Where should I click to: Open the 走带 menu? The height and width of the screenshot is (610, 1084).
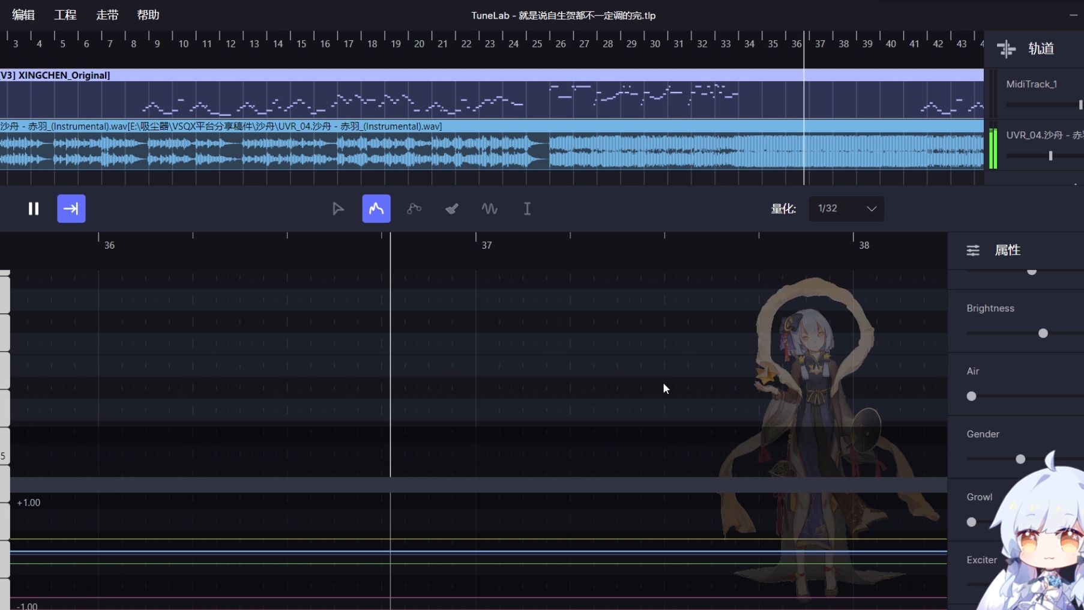(x=107, y=15)
